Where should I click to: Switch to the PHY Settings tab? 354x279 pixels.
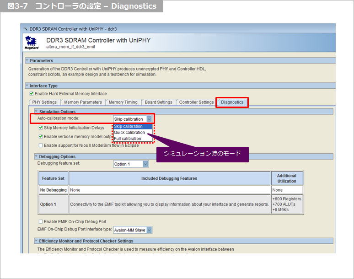(44, 102)
